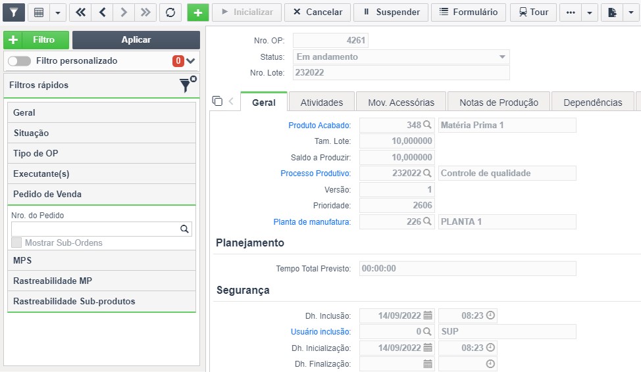This screenshot has height=372, width=641.
Task: Collapse the Pedido de Venda filter
Action: [101, 194]
